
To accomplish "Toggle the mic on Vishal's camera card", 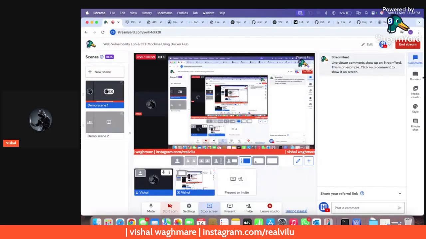I will pyautogui.click(x=163, y=172).
